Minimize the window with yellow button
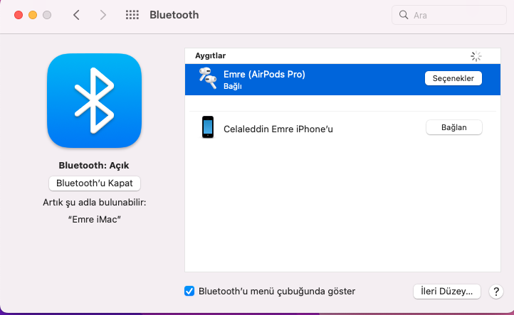Screen dimensions: 514x315 pyautogui.click(x=33, y=15)
